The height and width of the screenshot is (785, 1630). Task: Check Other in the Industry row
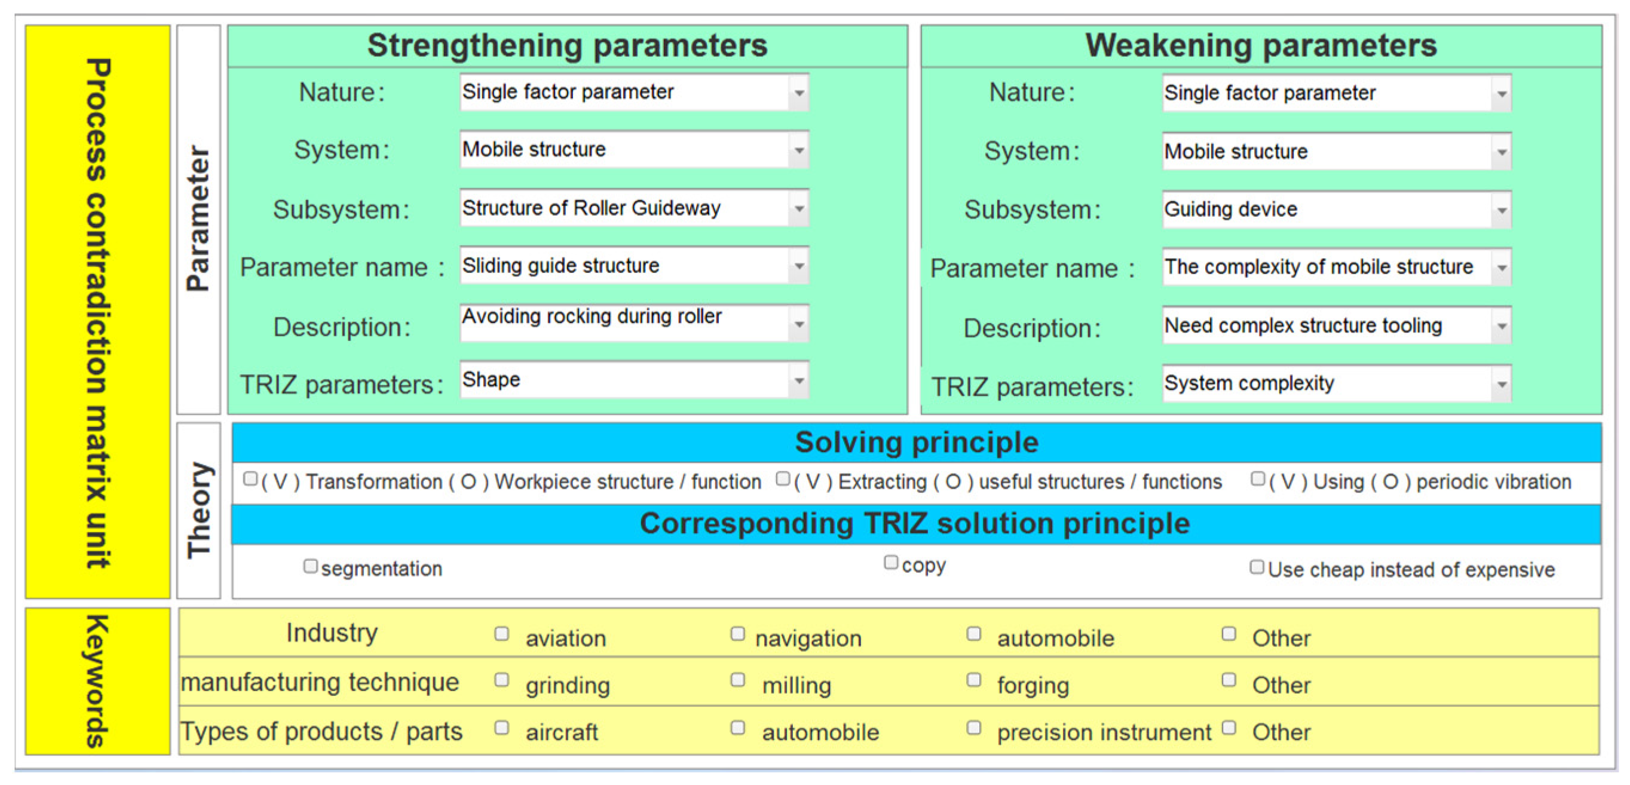coord(1229,634)
